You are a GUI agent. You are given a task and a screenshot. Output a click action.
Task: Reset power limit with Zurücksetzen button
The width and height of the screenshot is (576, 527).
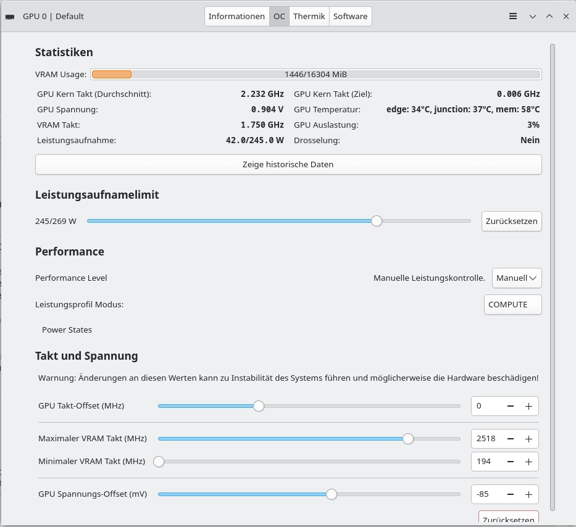coord(511,221)
